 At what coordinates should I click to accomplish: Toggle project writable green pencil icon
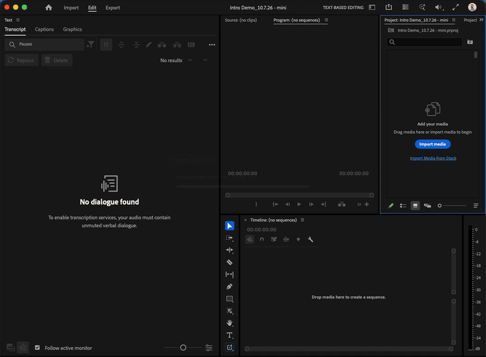pos(391,205)
